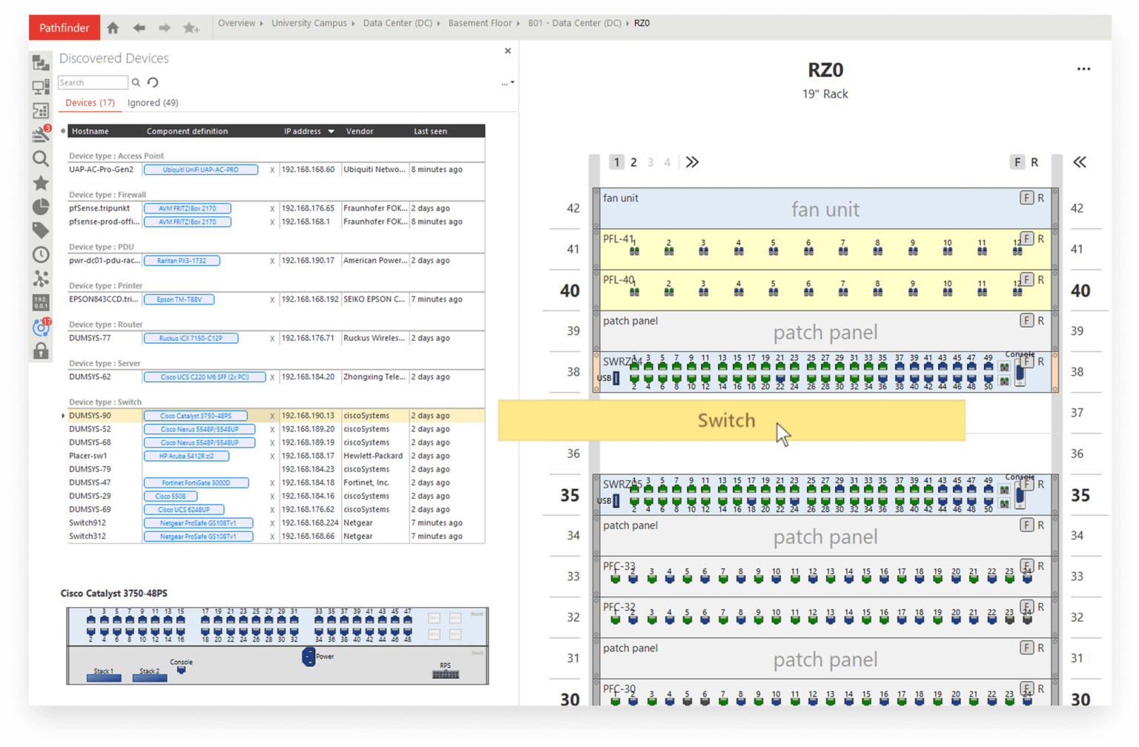Click the padlock icon in sidebar

pyautogui.click(x=41, y=351)
